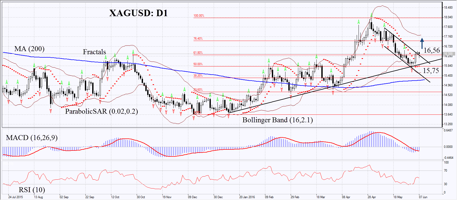Select the 30 Oct date label

[141, 197]
